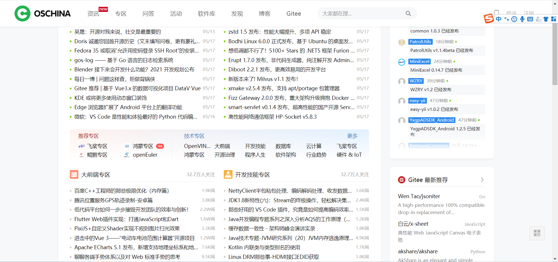Screen dimensions: 558x262
Task: Open the gos-log news article
Action: pos(124,60)
